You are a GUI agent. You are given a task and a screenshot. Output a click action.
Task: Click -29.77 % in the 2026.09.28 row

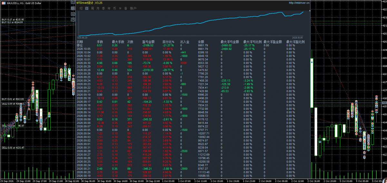pyautogui.click(x=168, y=70)
